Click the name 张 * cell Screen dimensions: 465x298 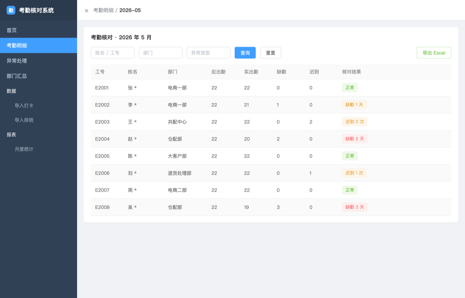tap(132, 88)
